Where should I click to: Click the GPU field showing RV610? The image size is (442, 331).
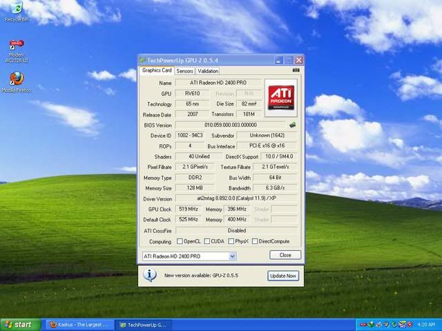(192, 94)
